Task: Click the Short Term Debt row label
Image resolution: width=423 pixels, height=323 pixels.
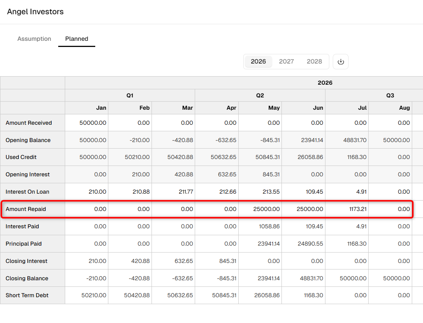Action: (x=27, y=295)
